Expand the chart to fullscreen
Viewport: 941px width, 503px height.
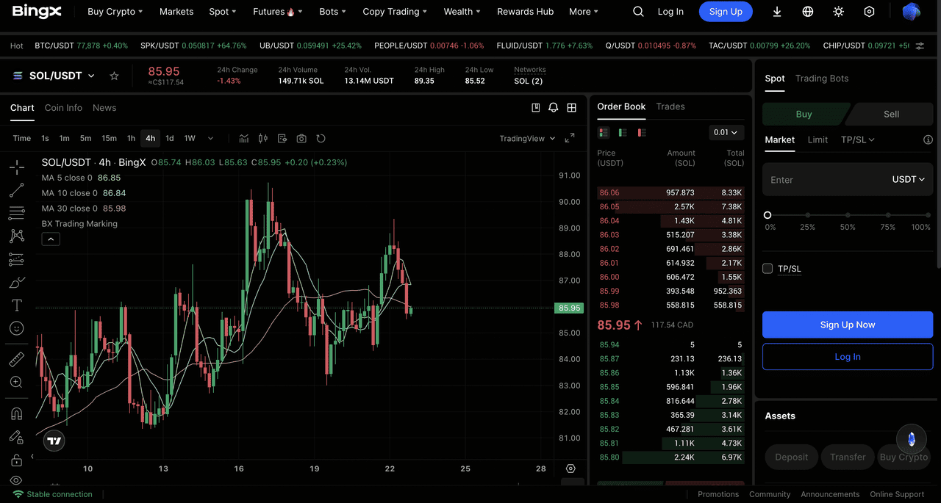(x=570, y=138)
